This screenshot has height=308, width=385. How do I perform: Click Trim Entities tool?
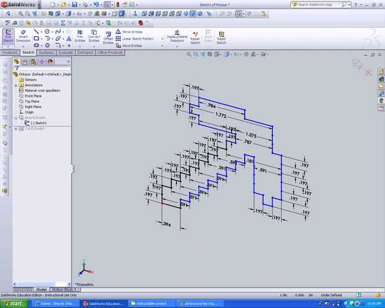(x=80, y=37)
